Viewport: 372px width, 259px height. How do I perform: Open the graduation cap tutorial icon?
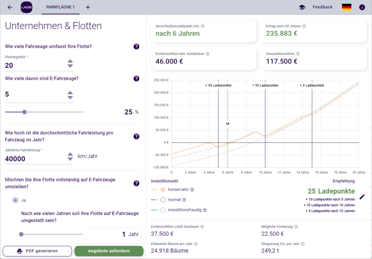point(302,7)
